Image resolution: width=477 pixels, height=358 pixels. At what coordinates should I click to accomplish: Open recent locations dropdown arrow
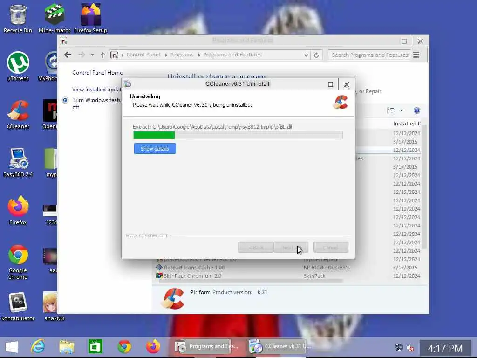click(x=92, y=55)
